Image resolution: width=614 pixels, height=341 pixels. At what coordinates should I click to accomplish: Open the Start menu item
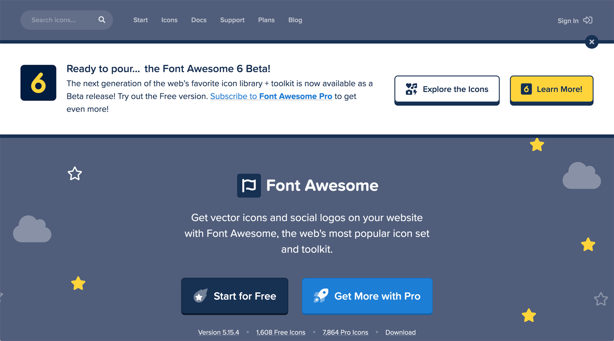pyautogui.click(x=140, y=20)
